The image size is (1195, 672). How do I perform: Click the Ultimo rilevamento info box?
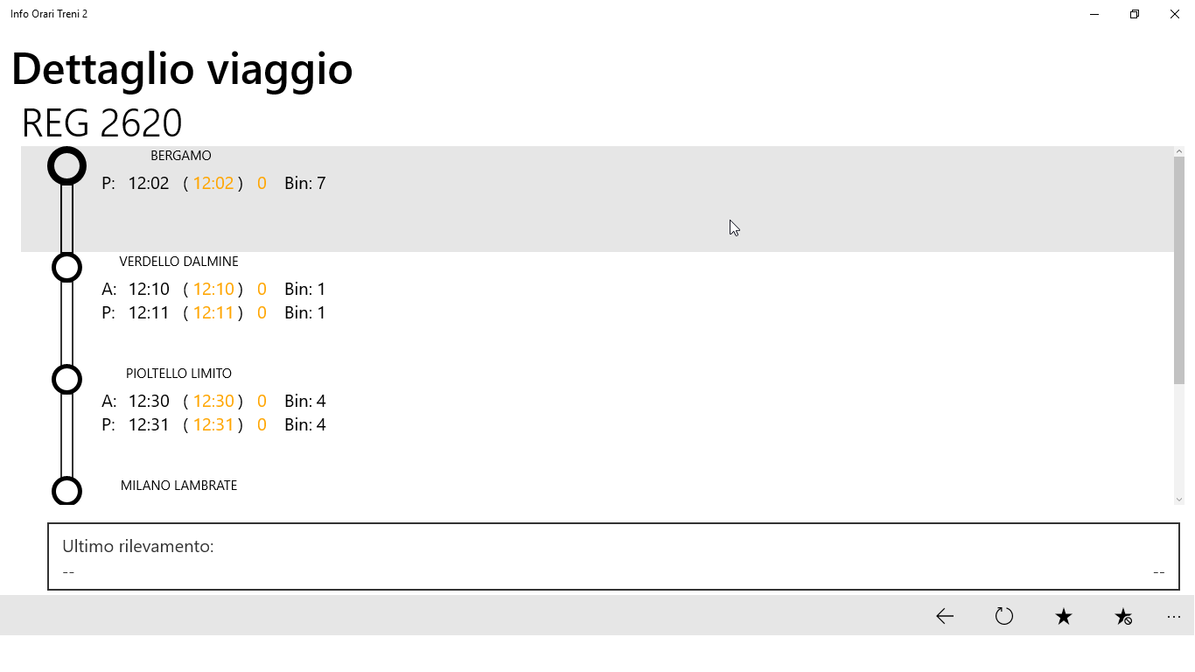point(612,556)
